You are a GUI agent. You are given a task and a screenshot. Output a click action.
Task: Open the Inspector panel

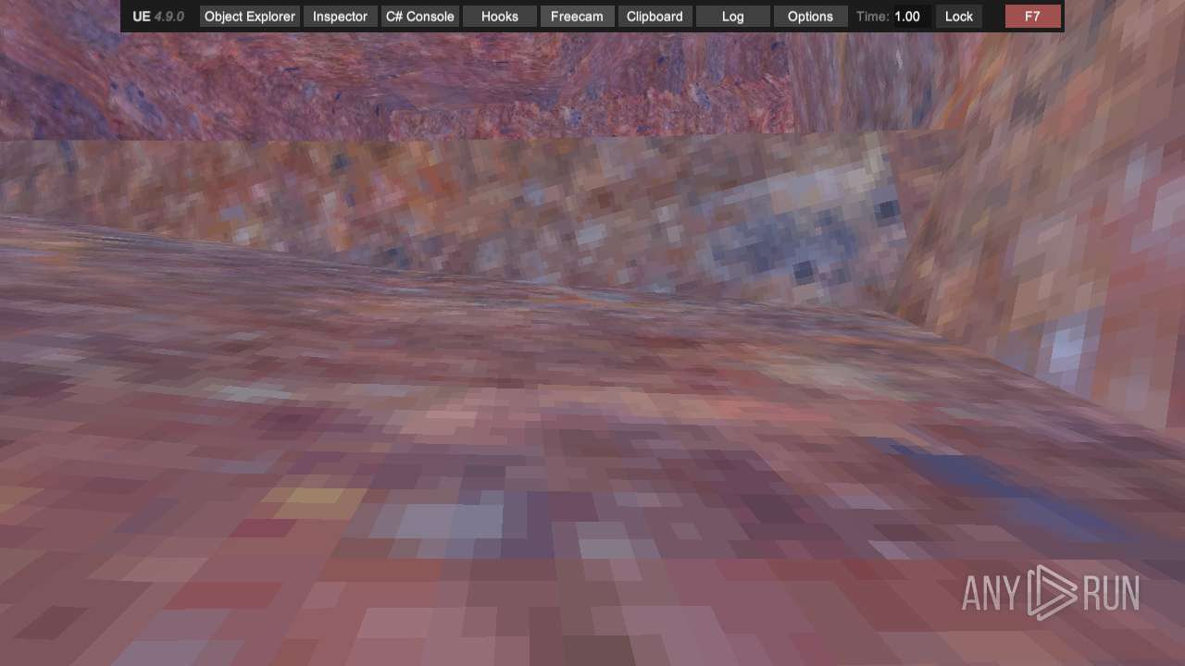(340, 17)
